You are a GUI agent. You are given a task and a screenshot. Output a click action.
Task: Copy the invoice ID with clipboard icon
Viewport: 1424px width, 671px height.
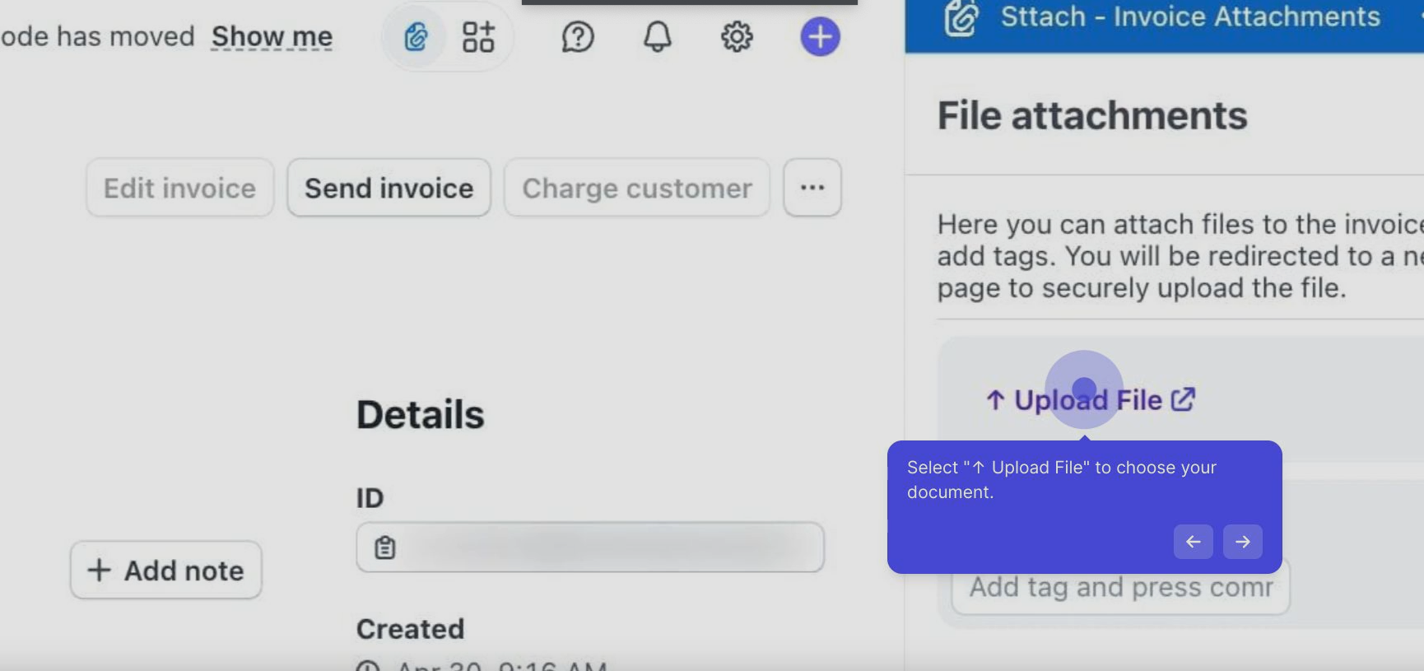385,548
